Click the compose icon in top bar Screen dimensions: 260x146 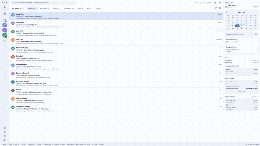(215, 3)
